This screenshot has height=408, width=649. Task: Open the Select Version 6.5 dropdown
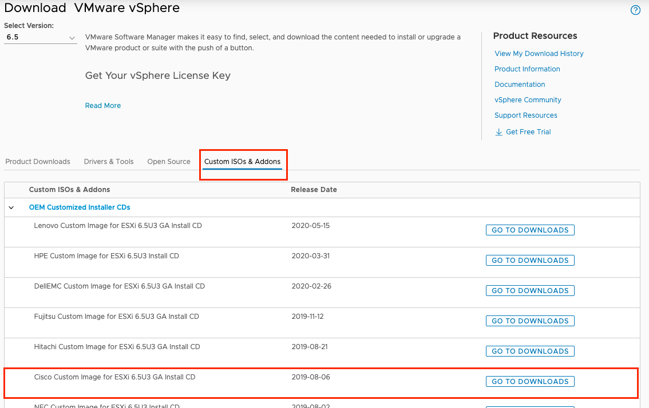[40, 37]
